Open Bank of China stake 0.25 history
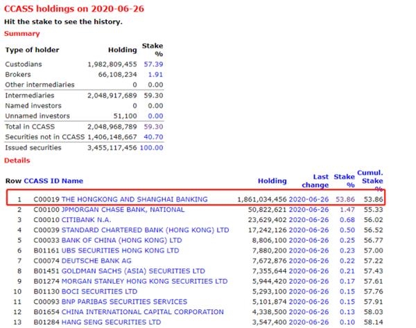 347,240
